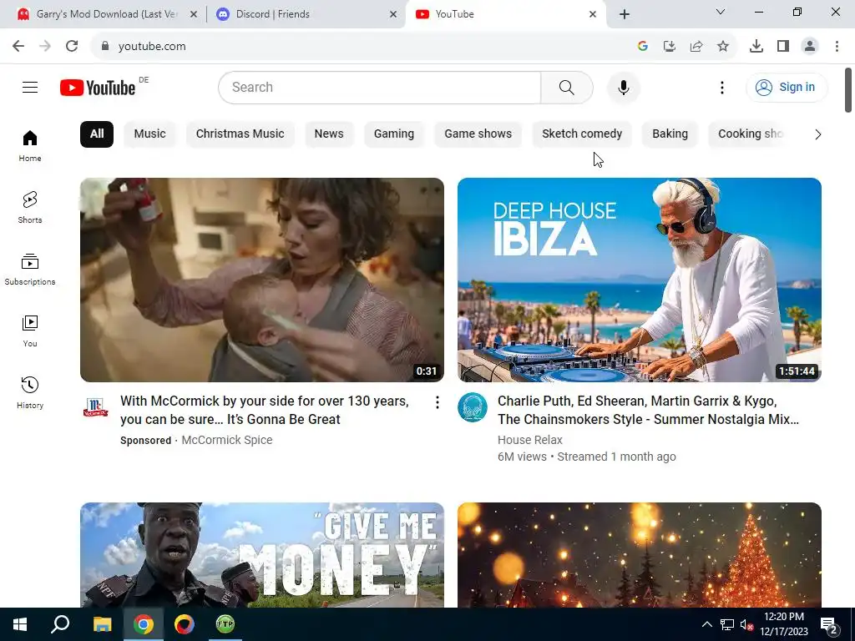The height and width of the screenshot is (641, 855).
Task: Open Windows Start menu
Action: click(x=20, y=624)
